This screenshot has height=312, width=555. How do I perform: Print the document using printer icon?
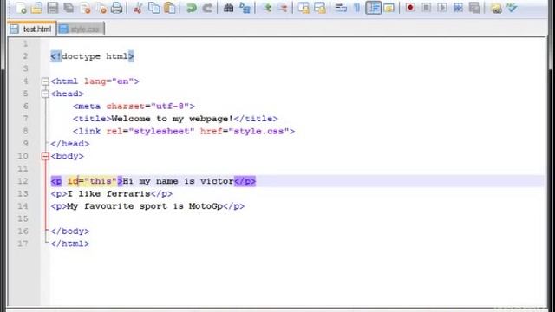(117, 8)
